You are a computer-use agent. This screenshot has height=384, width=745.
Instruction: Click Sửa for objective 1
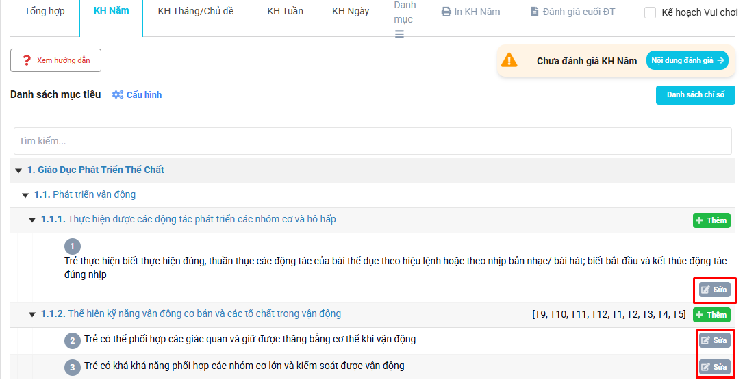(x=715, y=290)
